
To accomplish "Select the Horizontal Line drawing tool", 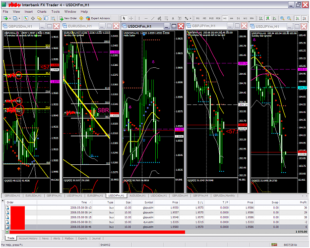I will tap(146, 18).
